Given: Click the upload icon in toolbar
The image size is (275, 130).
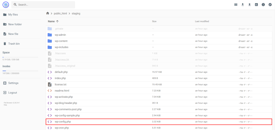Looking at the screenshot, I should click(249, 5).
